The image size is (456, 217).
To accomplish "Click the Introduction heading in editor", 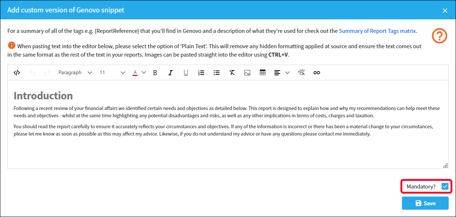I will pyautogui.click(x=43, y=96).
